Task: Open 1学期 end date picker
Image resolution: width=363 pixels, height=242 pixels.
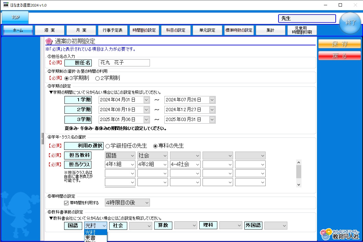Action: pyautogui.click(x=212, y=100)
